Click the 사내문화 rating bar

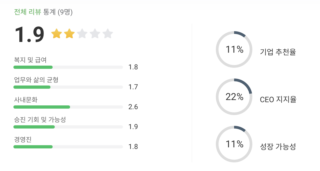68,107
